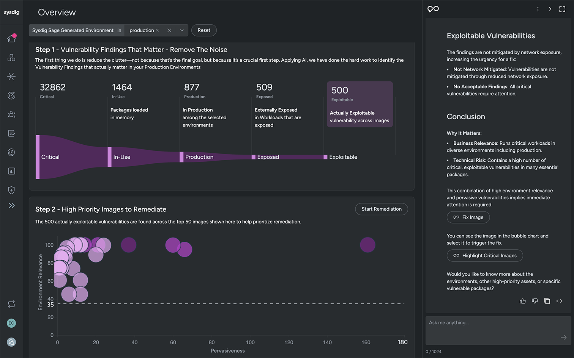Click the switch arrows icon in the sidebar
This screenshot has width=574, height=358.
click(x=11, y=304)
